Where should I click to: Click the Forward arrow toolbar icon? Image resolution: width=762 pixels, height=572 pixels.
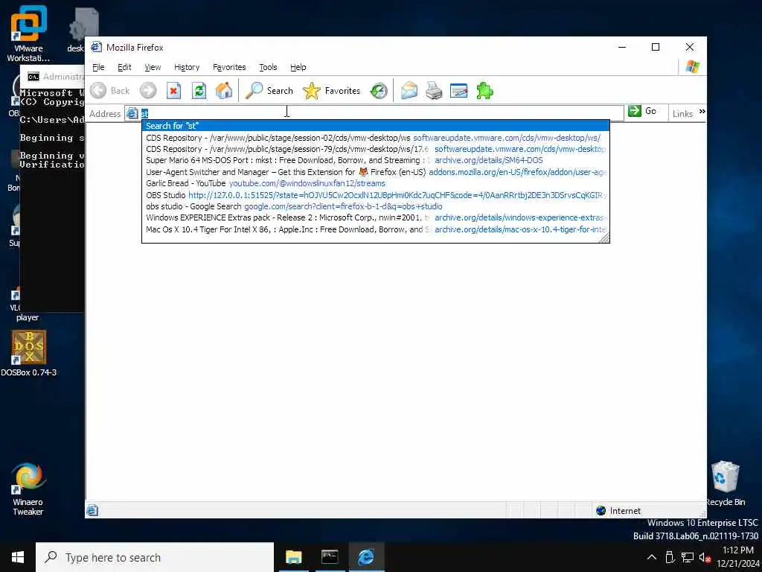coord(148,90)
